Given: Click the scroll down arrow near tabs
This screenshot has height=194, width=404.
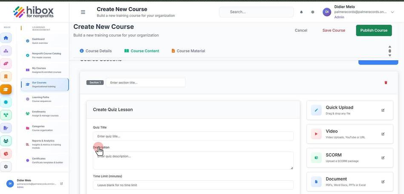Looking at the screenshot, I should pyautogui.click(x=390, y=55).
